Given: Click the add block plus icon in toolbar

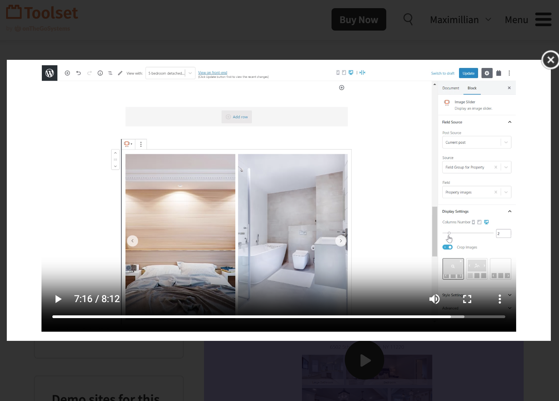Looking at the screenshot, I should coord(67,73).
